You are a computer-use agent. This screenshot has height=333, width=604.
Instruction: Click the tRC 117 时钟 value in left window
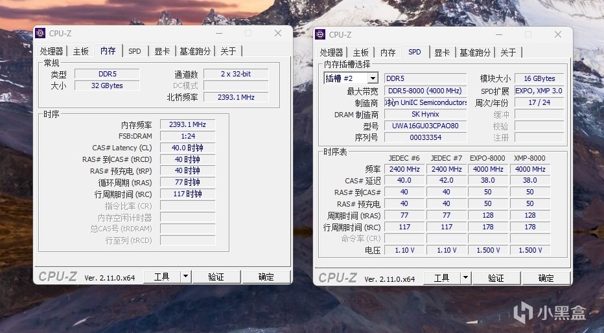187,194
